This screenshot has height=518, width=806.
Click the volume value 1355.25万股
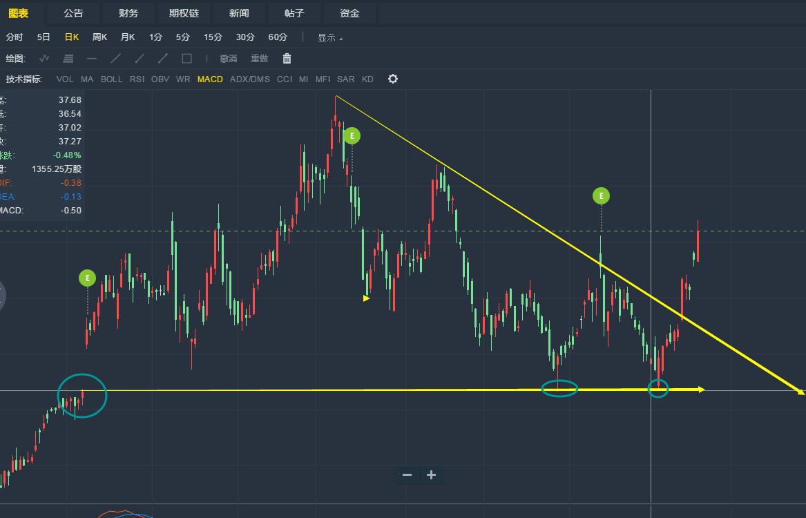[x=57, y=169]
